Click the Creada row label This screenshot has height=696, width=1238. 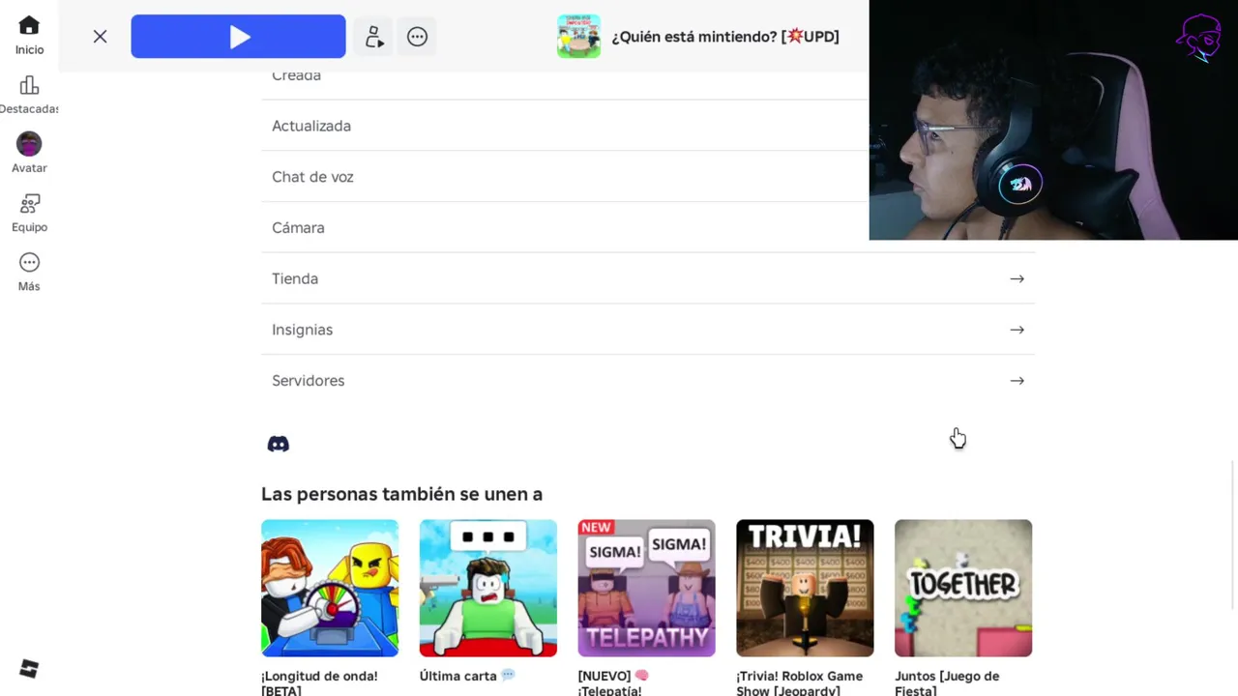pos(296,75)
